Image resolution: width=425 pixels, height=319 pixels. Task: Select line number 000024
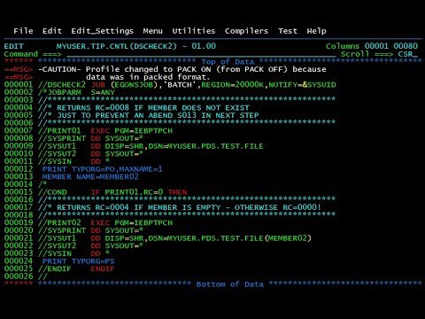coord(19,261)
